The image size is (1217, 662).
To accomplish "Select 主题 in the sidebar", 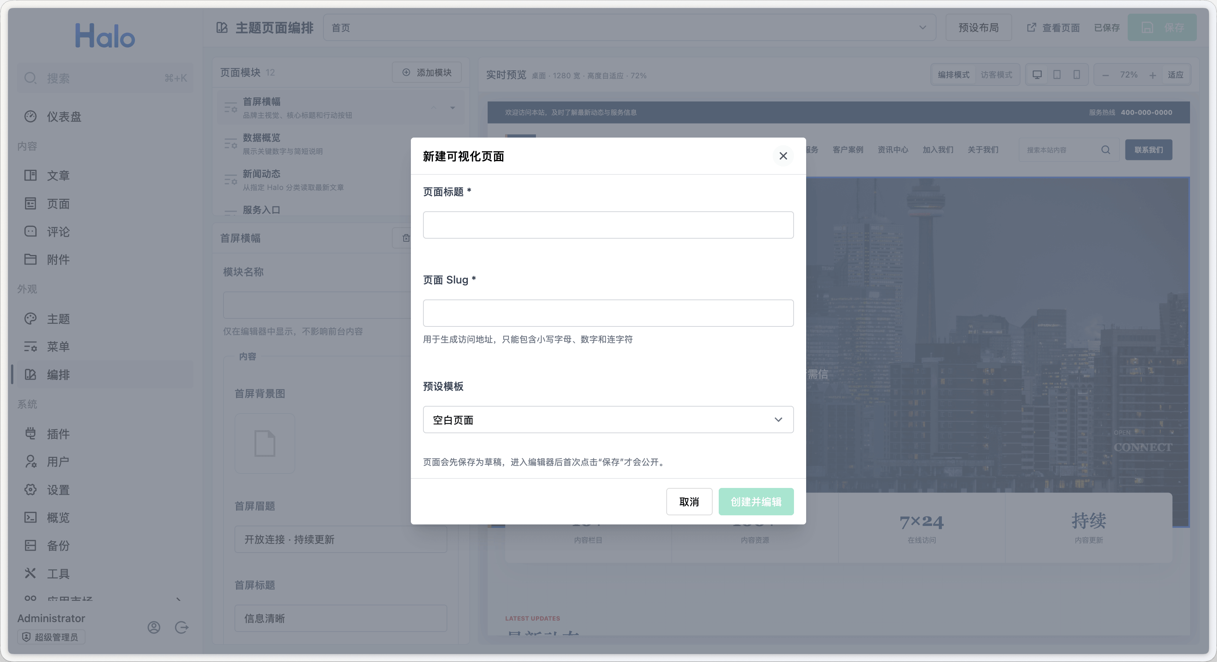I will (105, 319).
